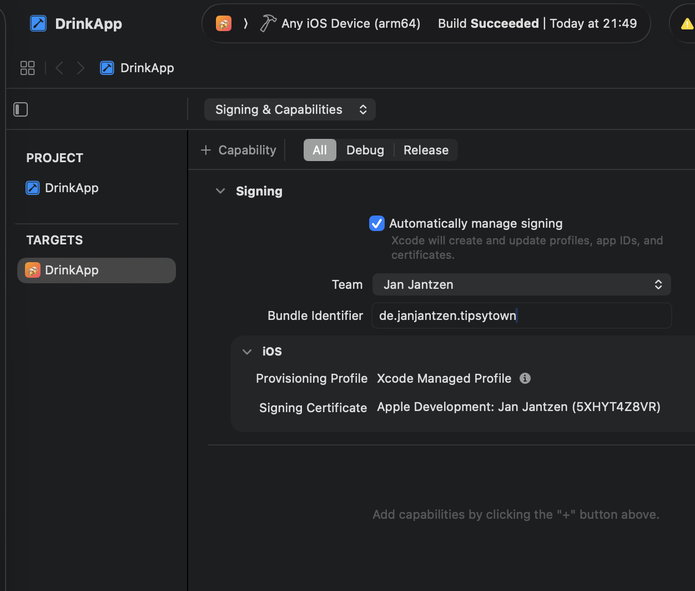Select DrinkApp under TARGETS

pos(97,270)
